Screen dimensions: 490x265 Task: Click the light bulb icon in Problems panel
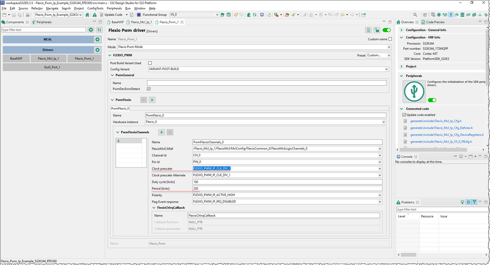pyautogui.click(x=462, y=202)
